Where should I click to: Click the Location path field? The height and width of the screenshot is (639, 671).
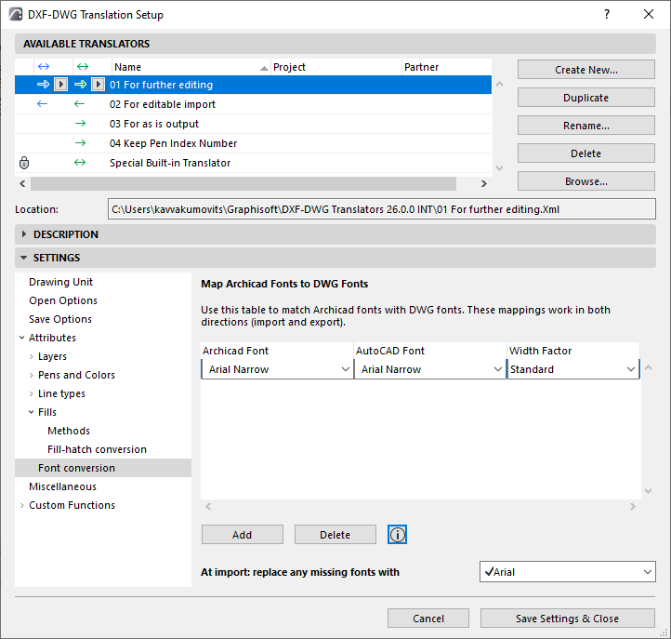381,210
